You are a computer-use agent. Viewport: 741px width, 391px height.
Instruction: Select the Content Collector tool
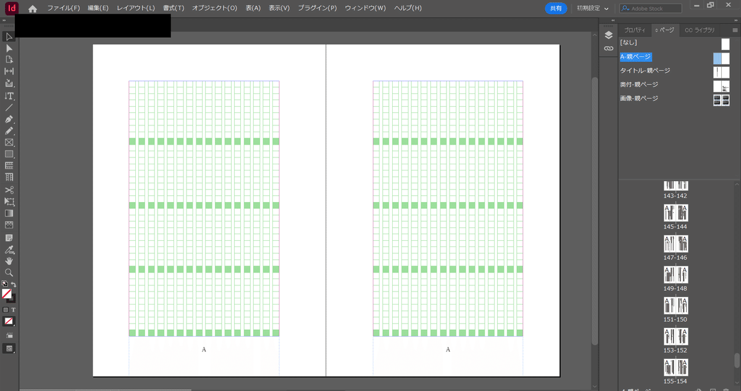coord(9,83)
